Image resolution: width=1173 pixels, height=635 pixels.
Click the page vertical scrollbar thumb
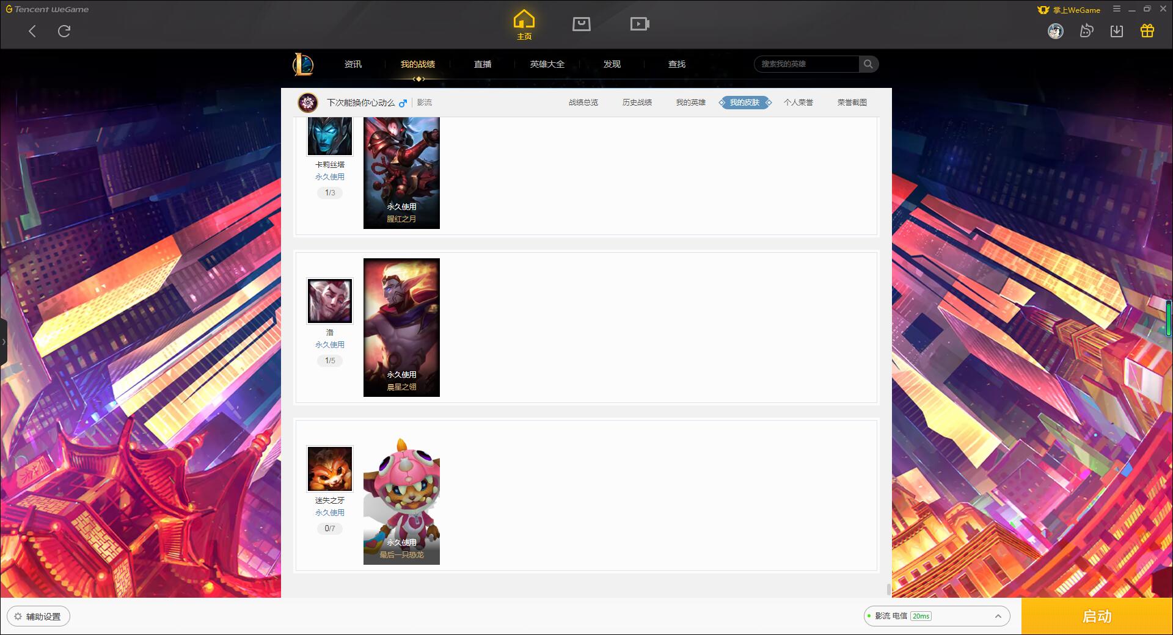click(888, 589)
